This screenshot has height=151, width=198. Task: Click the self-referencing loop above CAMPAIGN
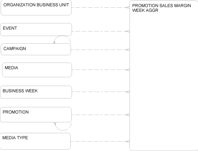[x=62, y=39]
